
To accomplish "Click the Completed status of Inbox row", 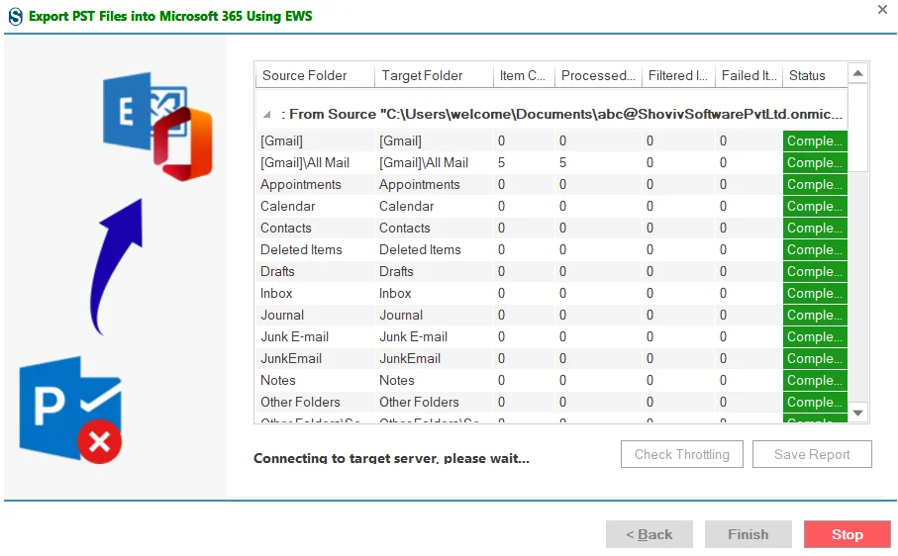I will 815,293.
